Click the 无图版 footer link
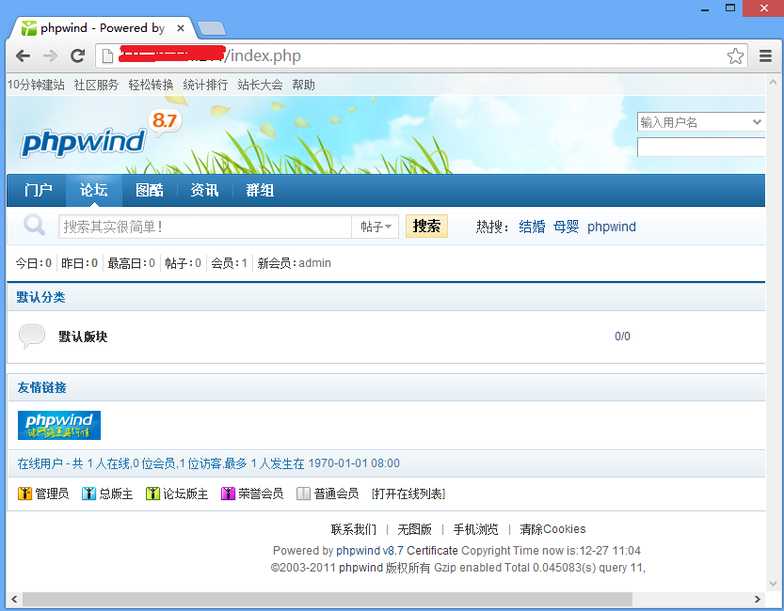 click(x=414, y=529)
